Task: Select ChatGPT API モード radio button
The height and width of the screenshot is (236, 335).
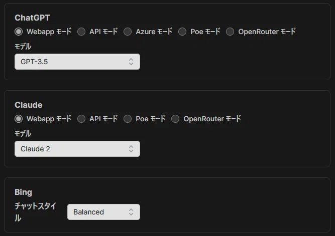Action: click(x=81, y=32)
